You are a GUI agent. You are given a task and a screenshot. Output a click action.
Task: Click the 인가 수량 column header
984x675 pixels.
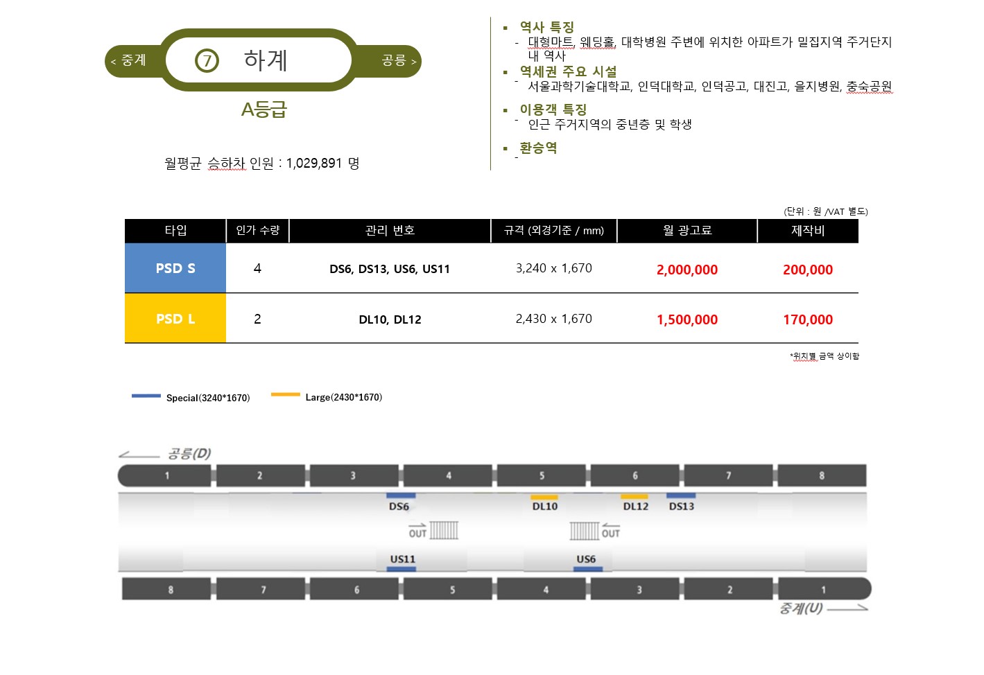click(257, 231)
